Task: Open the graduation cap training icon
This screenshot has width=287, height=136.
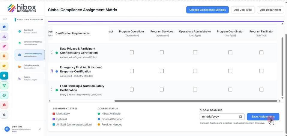Action: pos(4,66)
